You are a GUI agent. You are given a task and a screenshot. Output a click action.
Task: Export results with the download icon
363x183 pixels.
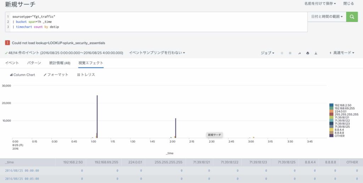click(x=315, y=53)
